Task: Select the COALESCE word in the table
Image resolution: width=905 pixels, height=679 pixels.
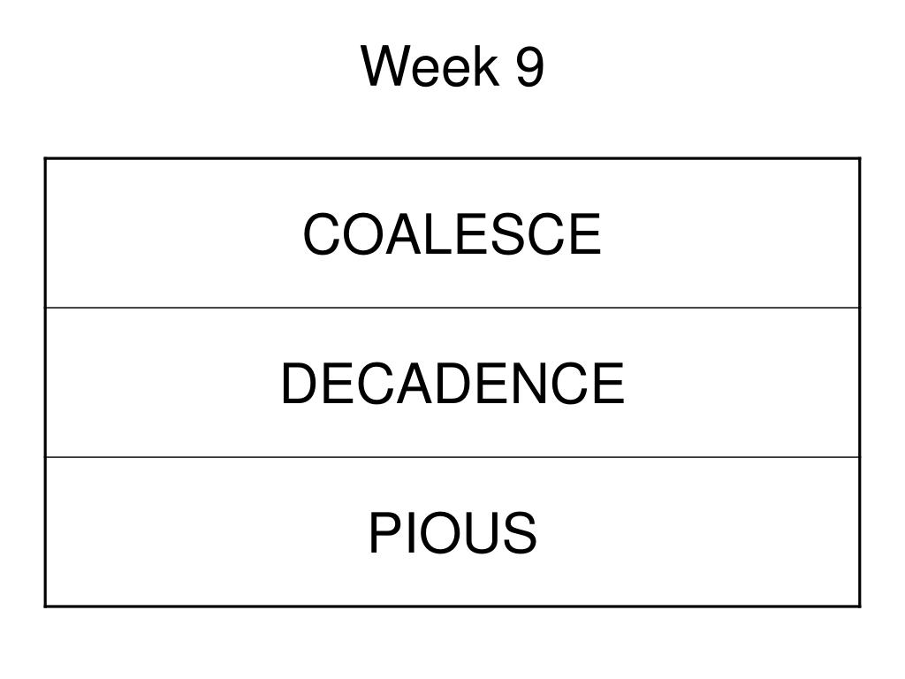Action: tap(452, 234)
